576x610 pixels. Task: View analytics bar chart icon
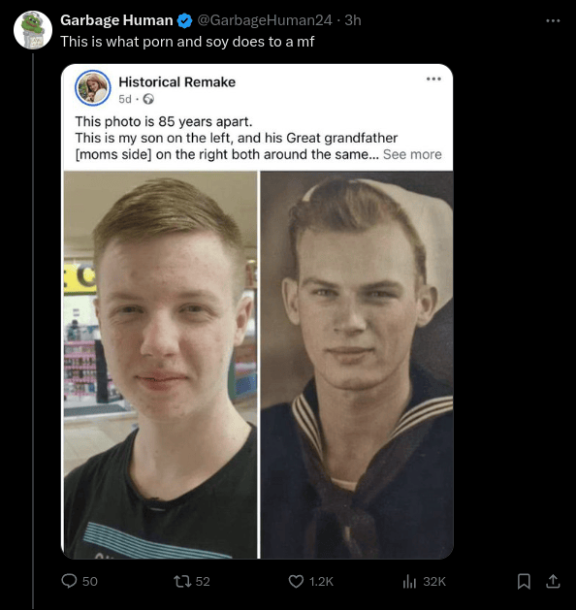(x=409, y=581)
